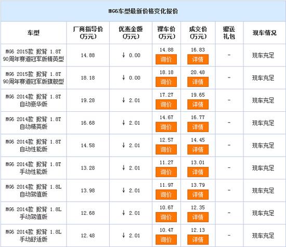
Task: Click 询价 button under 11.97 price
Action: (x=166, y=194)
